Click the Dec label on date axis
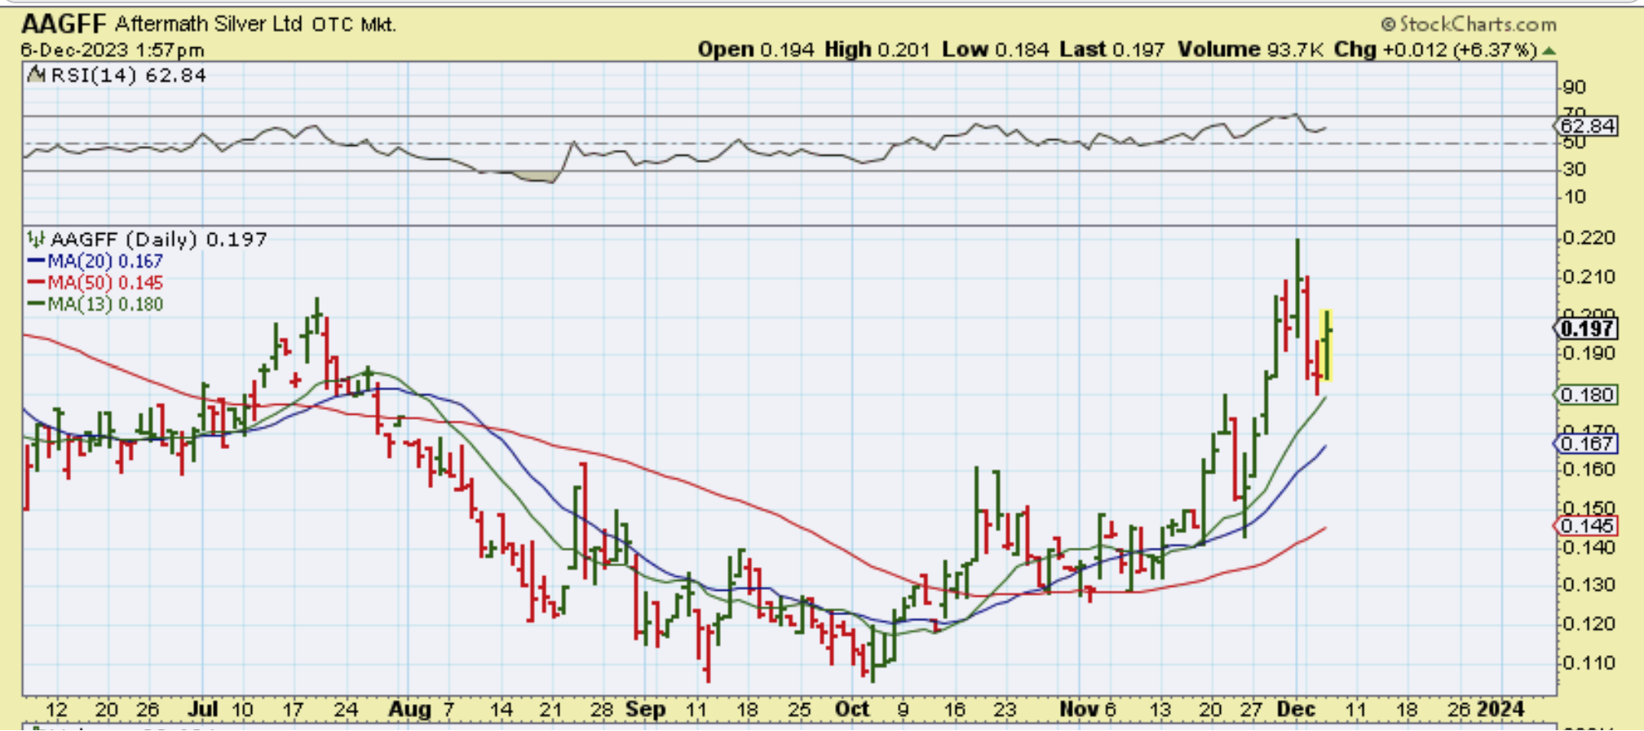1644x731 pixels. click(x=1296, y=709)
